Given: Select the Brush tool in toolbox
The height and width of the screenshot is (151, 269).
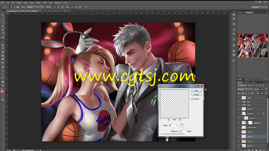Looking at the screenshot, I should pyautogui.click(x=3, y=41).
